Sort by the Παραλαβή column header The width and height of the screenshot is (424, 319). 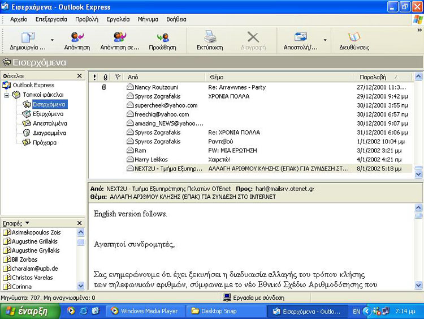click(383, 77)
